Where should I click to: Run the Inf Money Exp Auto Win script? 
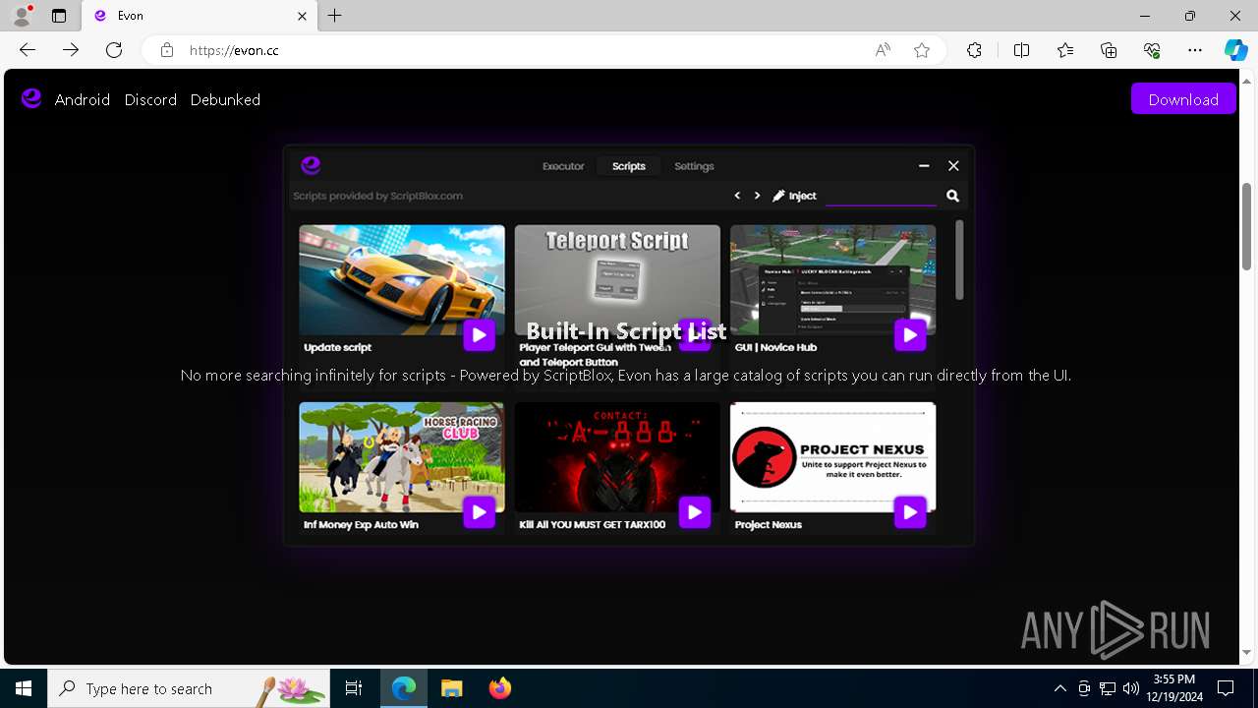479,512
